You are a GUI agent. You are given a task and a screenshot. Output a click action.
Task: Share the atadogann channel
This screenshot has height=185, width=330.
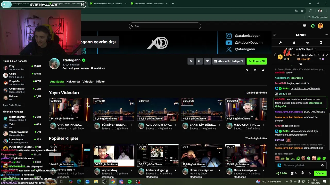(x=247, y=70)
